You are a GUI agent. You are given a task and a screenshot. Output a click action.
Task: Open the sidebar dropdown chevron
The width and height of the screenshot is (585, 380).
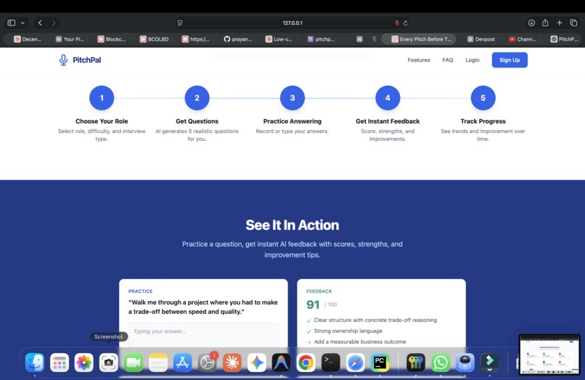tap(22, 23)
